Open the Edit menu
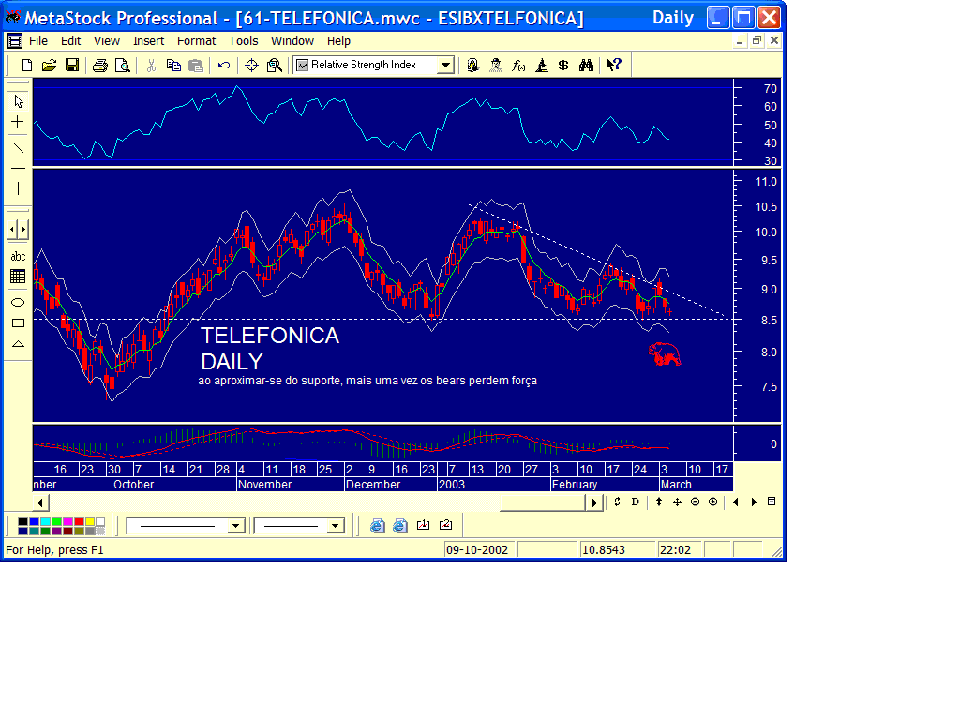The image size is (960, 720). (x=70, y=41)
